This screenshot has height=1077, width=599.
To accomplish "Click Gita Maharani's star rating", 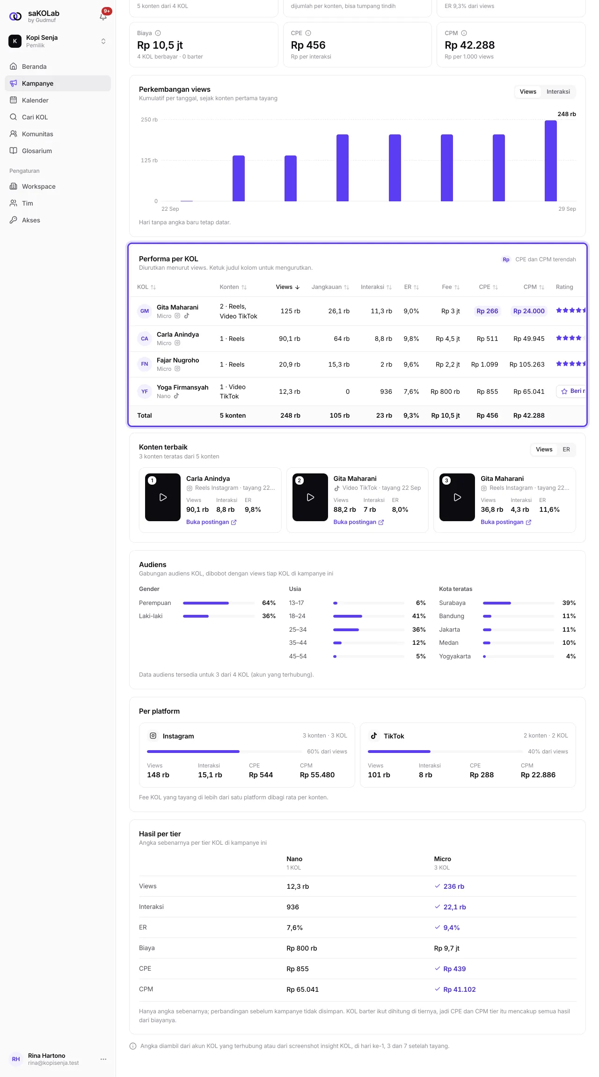I will (571, 310).
